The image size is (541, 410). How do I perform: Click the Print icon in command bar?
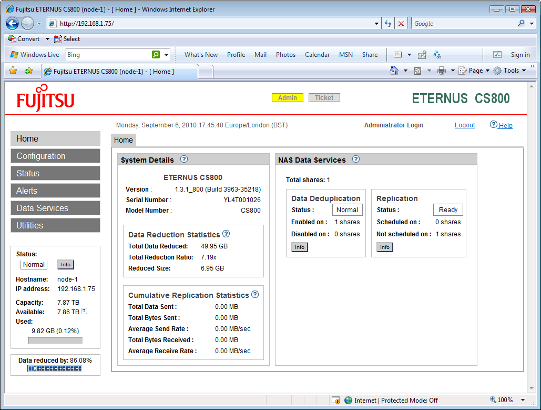tap(441, 71)
